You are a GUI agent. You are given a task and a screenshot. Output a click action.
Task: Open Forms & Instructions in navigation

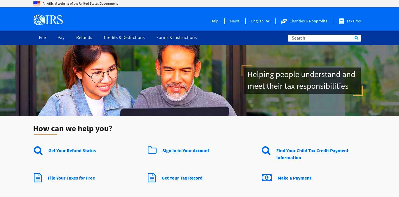(x=176, y=38)
